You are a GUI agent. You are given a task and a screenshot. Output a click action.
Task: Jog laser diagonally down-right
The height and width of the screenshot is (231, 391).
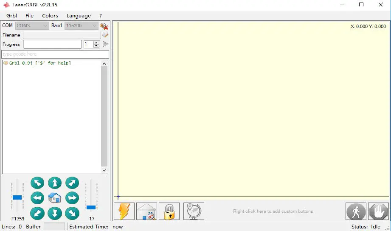coord(72,213)
